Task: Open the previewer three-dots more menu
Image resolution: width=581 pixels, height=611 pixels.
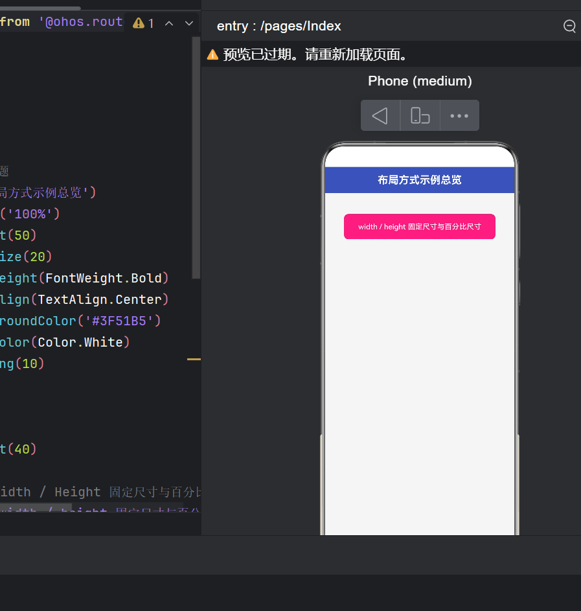Action: point(459,116)
